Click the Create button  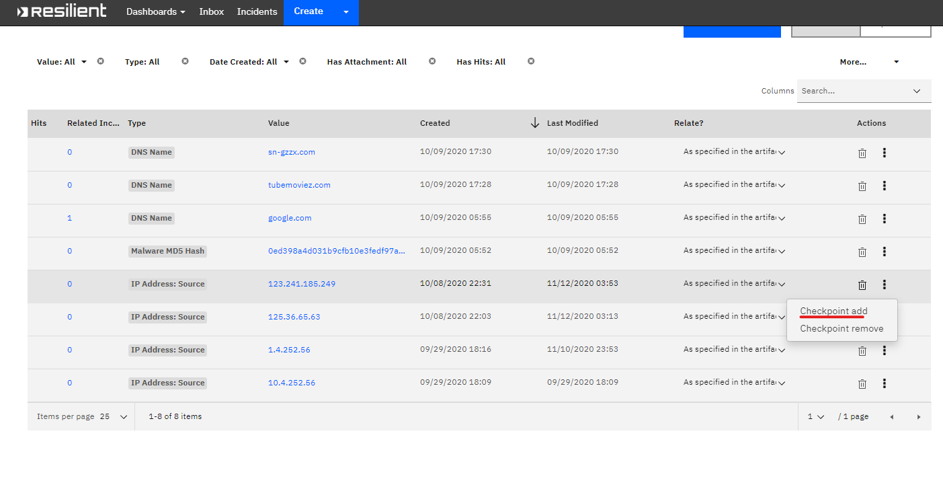click(x=309, y=12)
